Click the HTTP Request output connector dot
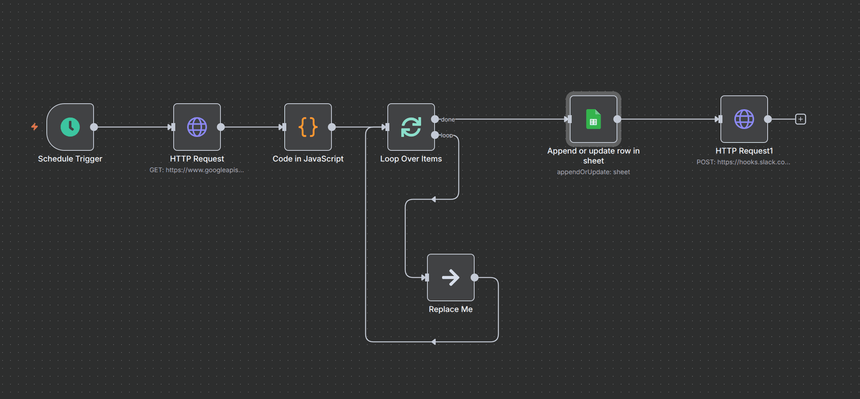Screen dimensions: 860x399 [221, 127]
